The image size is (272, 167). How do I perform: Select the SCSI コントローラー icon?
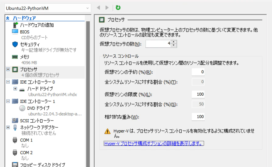coord(15,121)
